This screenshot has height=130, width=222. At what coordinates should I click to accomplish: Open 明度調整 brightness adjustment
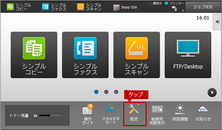[x=180, y=113]
